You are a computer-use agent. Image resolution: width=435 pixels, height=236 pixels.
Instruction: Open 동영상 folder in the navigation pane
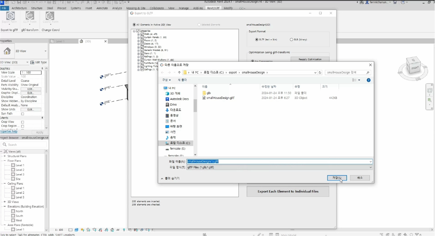[174, 115]
